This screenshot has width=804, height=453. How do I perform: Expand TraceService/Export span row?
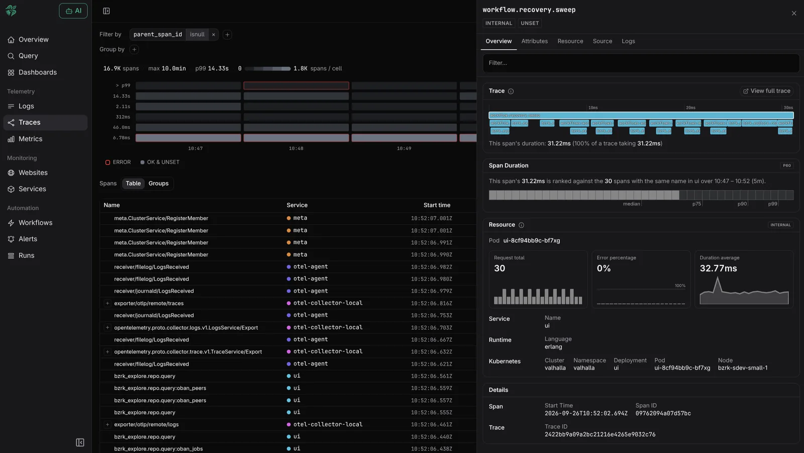point(108,351)
